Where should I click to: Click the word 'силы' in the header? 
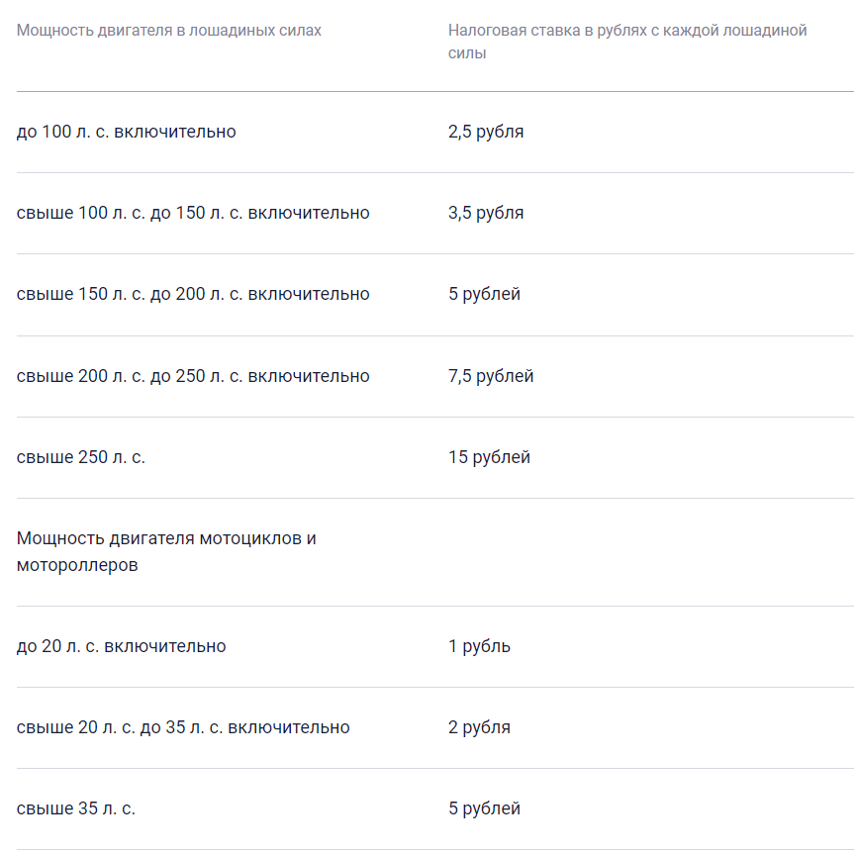467,53
